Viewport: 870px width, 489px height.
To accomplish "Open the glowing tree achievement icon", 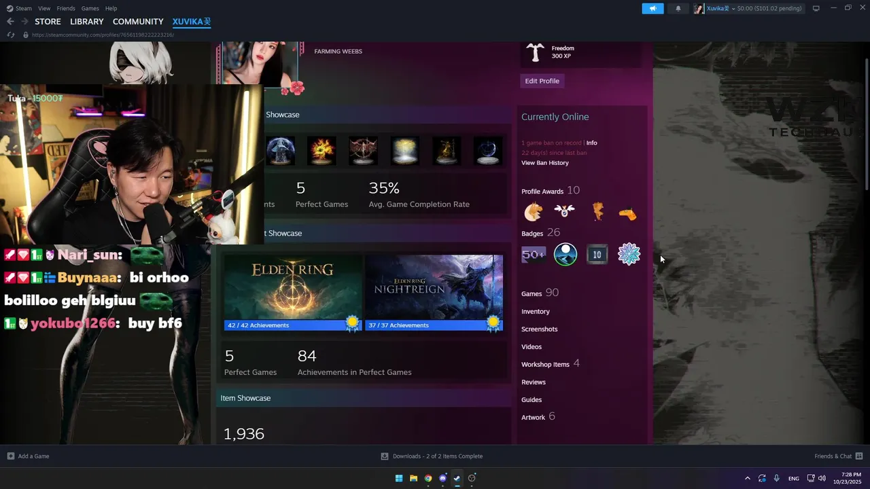I will pos(404,151).
